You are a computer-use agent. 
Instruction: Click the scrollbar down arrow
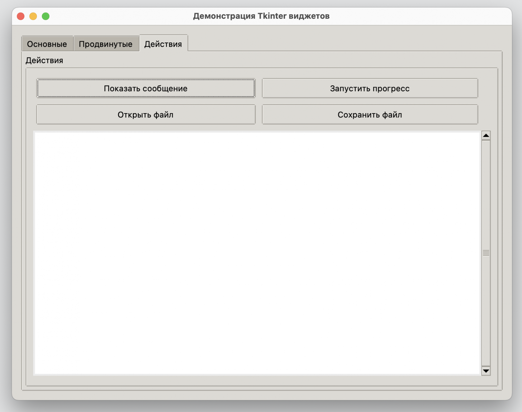point(485,371)
